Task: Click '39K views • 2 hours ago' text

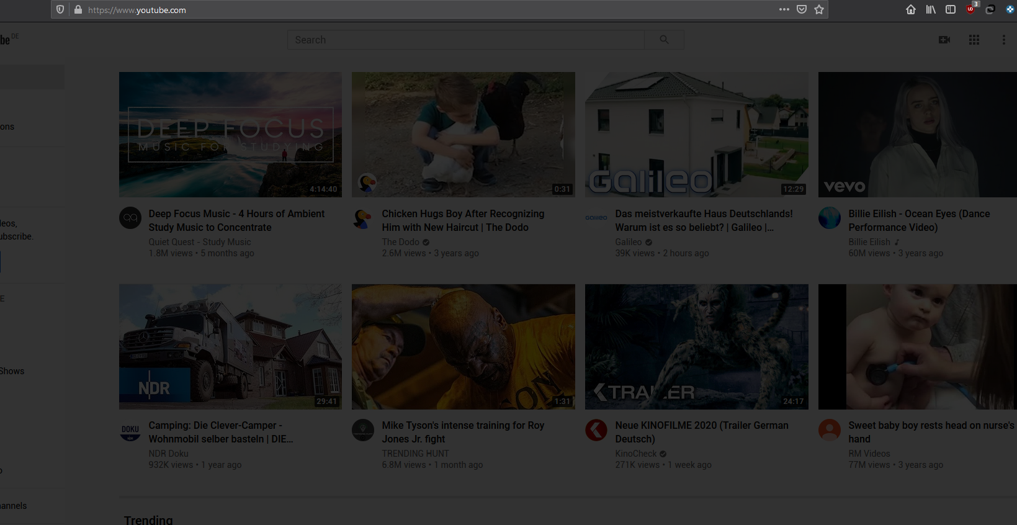Action: coord(662,253)
